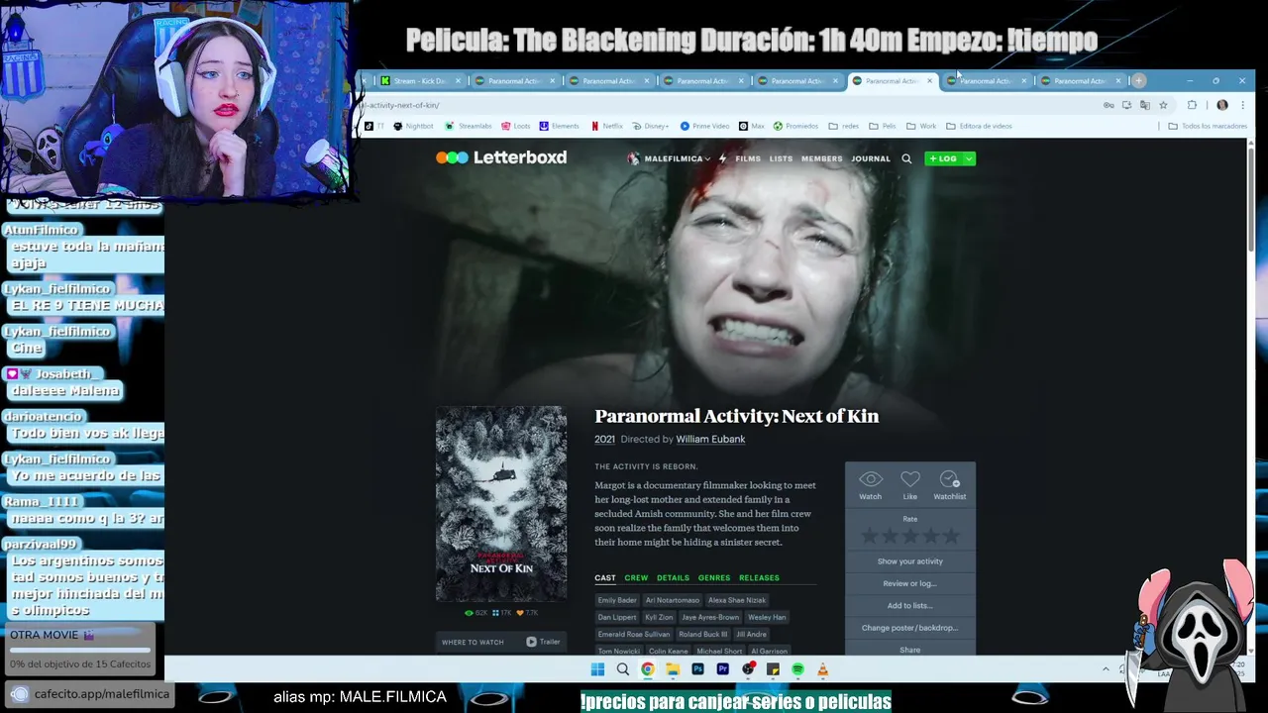The height and width of the screenshot is (713, 1268).
Task: Open the Disney+ bookmark
Action: pos(651,126)
